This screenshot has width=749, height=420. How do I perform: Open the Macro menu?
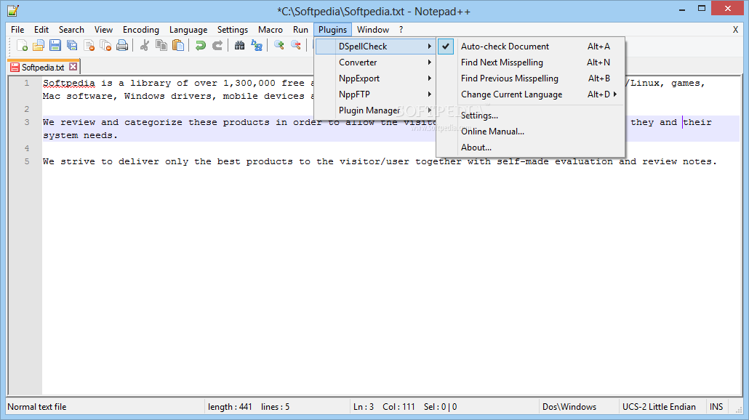tap(271, 30)
